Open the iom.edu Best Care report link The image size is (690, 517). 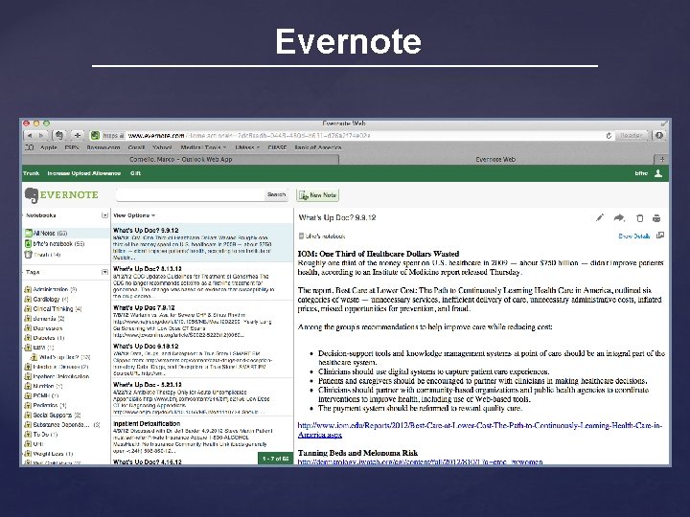[480, 430]
